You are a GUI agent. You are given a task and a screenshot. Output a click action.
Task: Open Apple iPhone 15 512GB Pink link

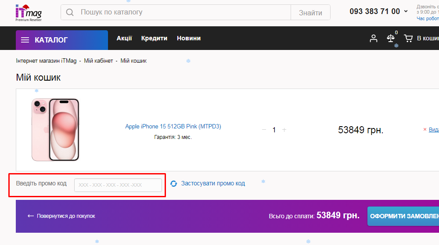173,127
